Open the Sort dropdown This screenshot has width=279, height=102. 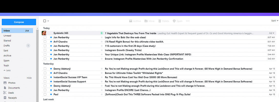274,21
